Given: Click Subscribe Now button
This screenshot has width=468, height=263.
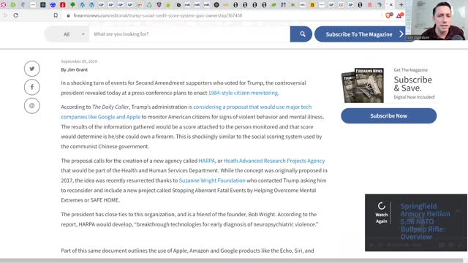Looking at the screenshot, I should coord(388,115).
